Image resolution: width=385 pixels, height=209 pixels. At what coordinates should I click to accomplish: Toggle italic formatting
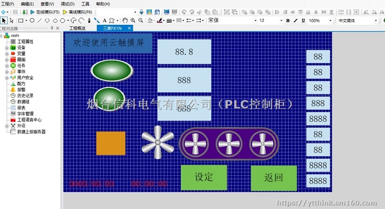(296, 21)
